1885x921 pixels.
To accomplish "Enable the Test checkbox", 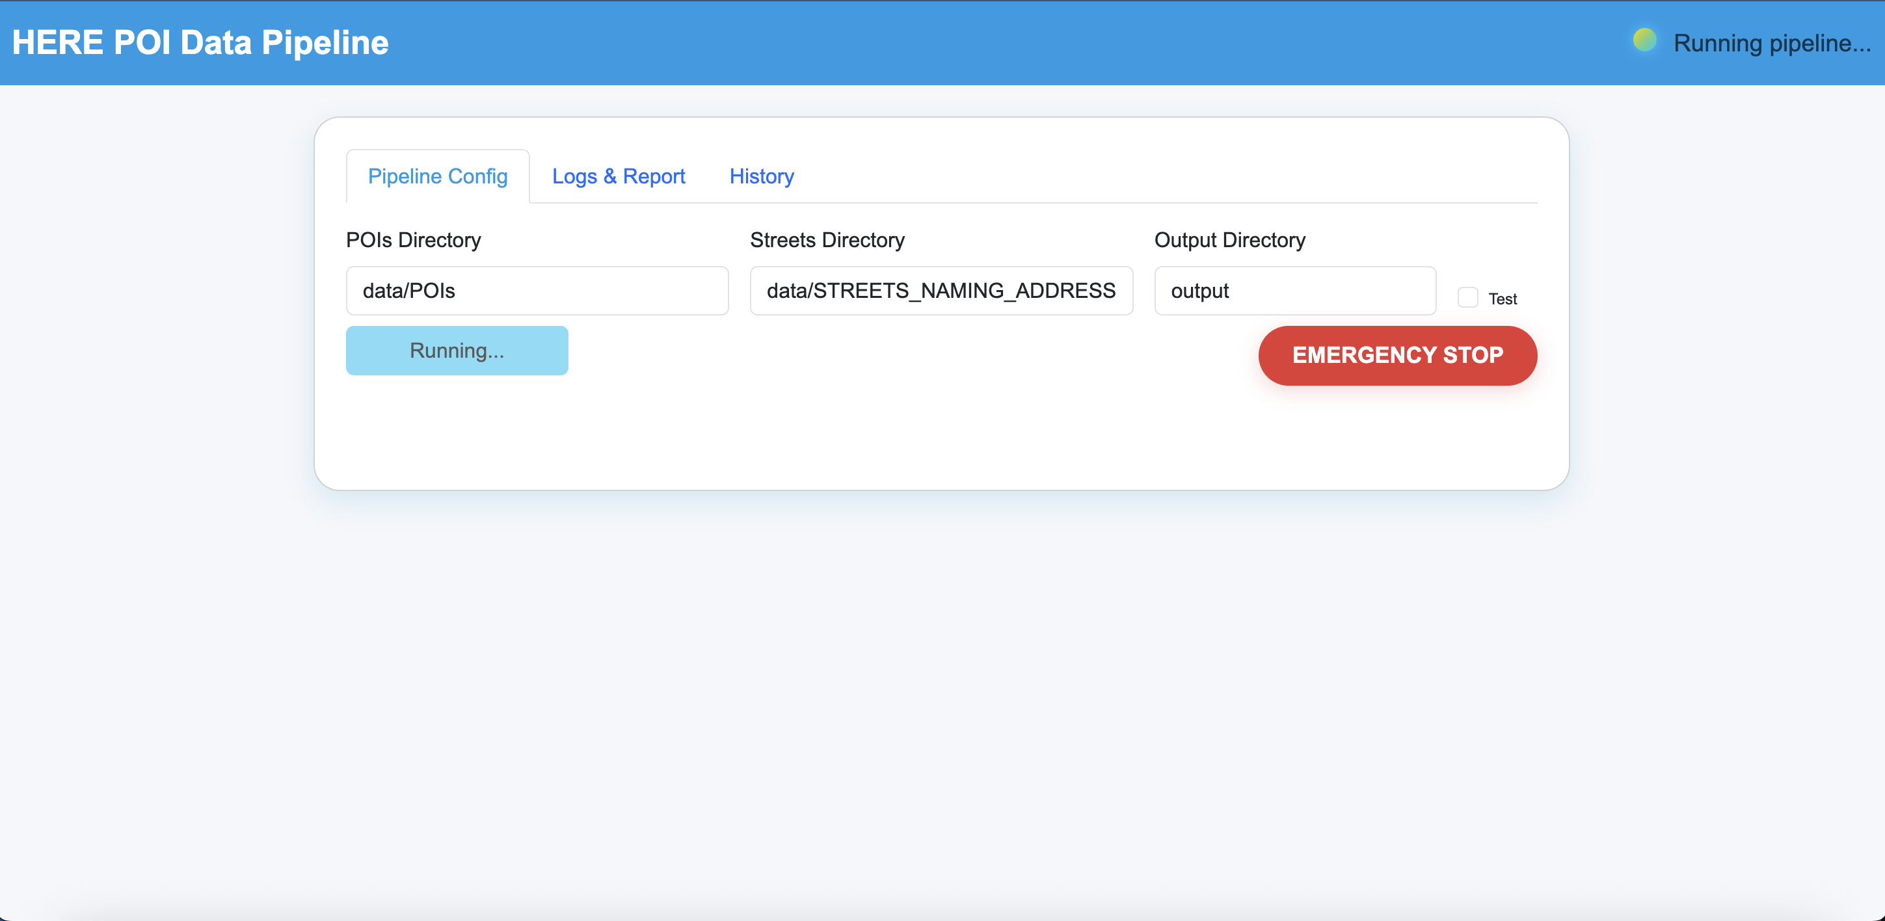I will 1467,298.
